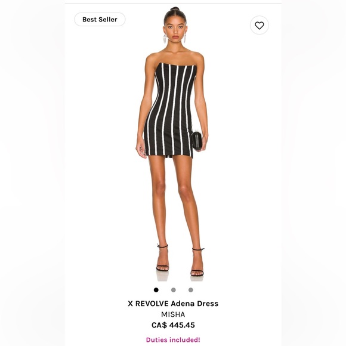Image resolution: width=346 pixels, height=346 pixels.
Task: Jump to the third image dot
Action: click(x=191, y=290)
